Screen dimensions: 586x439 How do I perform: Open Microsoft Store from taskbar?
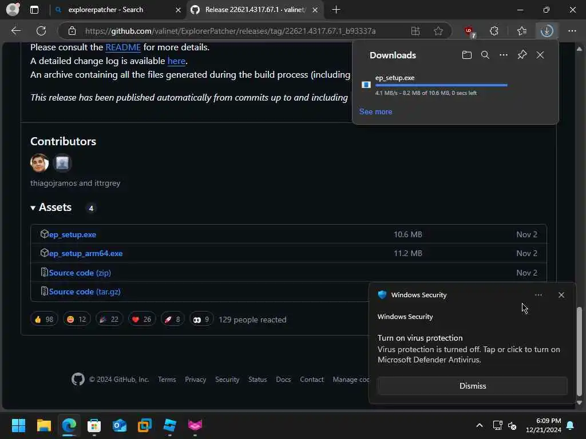94,425
